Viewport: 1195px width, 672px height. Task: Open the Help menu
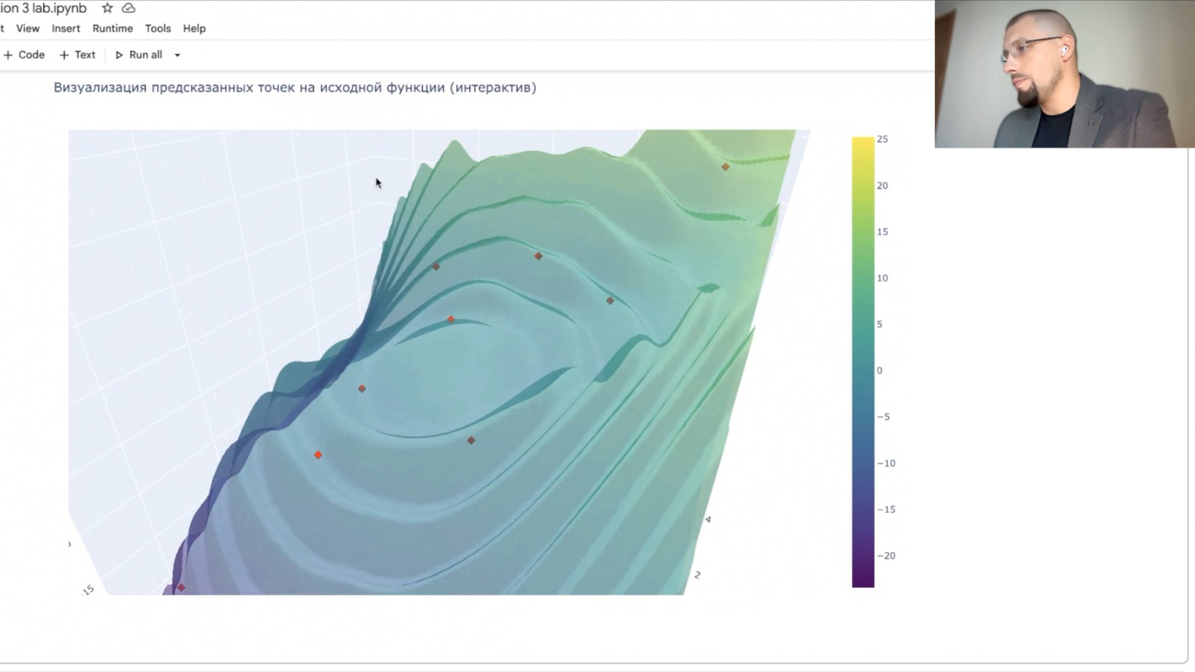click(194, 29)
